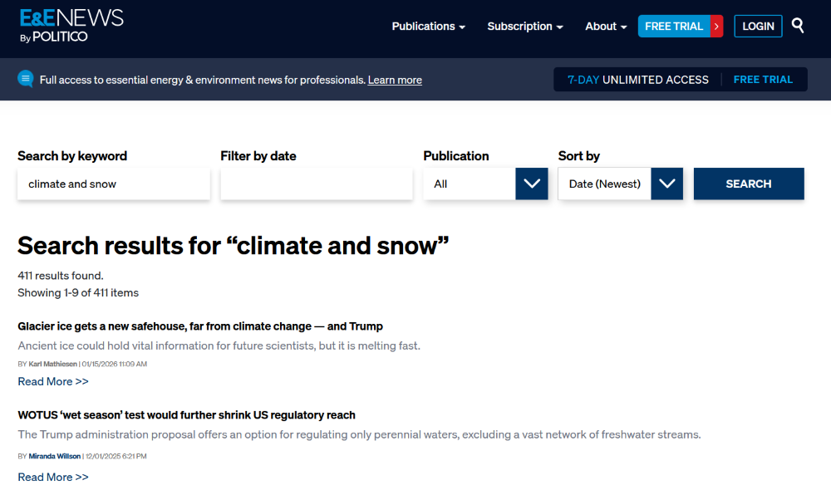Open the Publications dropdown caret
Screen dimensions: 831x485
463,27
